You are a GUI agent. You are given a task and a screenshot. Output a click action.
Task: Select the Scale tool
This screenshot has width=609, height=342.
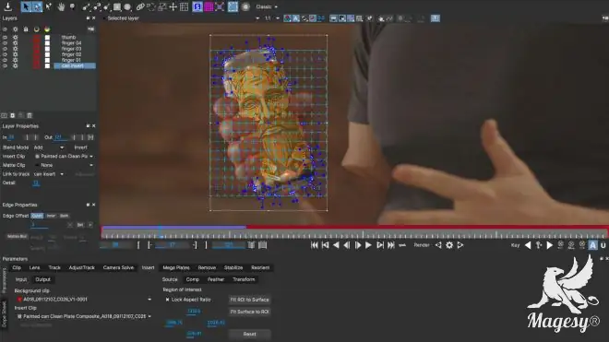[162, 6]
